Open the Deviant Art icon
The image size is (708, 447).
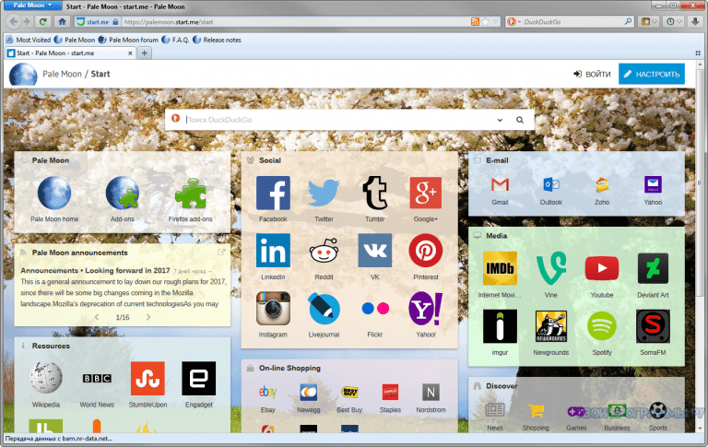[x=653, y=268]
